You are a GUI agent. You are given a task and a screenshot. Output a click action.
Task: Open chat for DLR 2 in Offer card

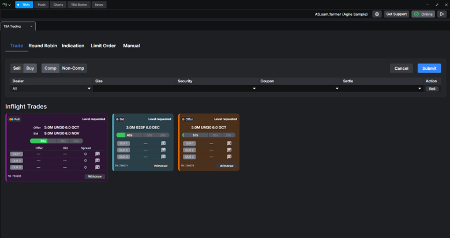coord(229,150)
